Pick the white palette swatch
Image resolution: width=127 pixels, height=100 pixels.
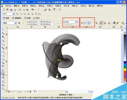(125, 60)
